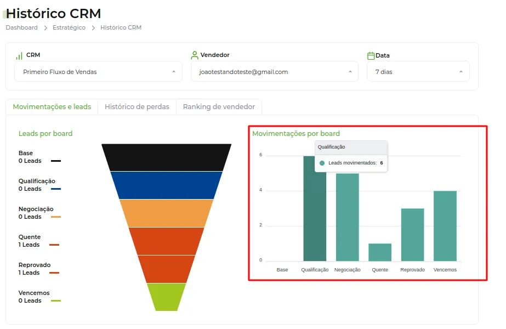This screenshot has height=329, width=506.
Task: Go to Estratégico breadcrumb
Action: click(x=69, y=27)
